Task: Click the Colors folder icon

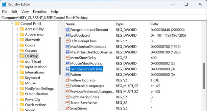Action: click(22, 45)
